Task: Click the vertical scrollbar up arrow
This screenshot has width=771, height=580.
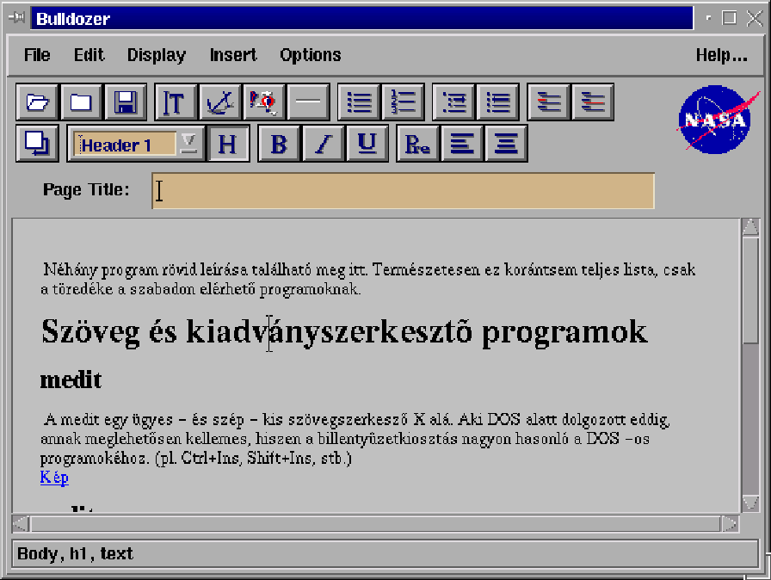Action: (x=750, y=227)
